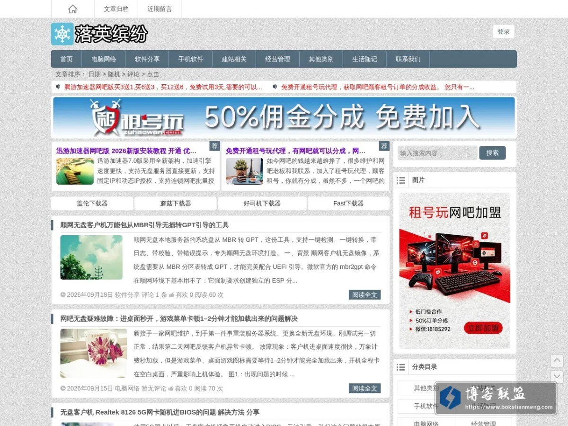Click thumbs-up 喜欢 icon on 顺网无盘 article

(171, 295)
